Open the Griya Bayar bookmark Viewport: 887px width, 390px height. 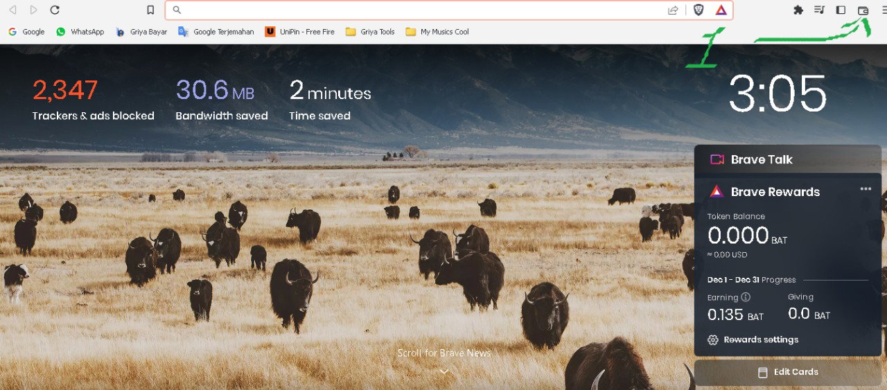(x=141, y=32)
